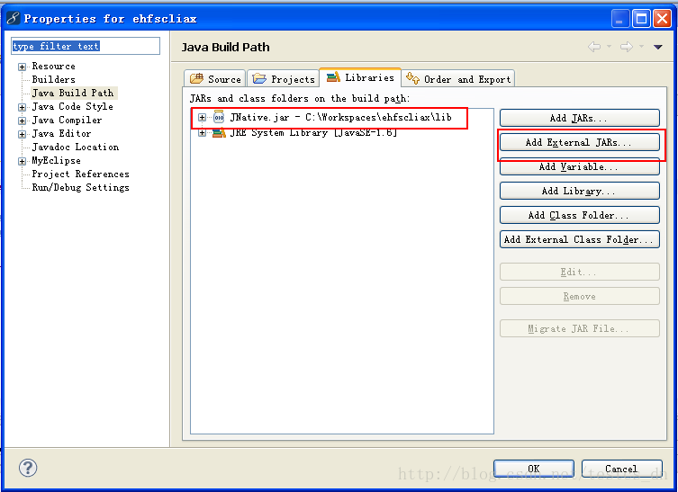Expand the JRE System Library entry
Screen dimensions: 678x492
click(x=202, y=132)
